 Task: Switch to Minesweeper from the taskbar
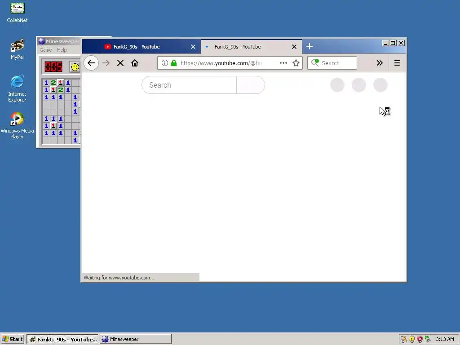[136, 339]
